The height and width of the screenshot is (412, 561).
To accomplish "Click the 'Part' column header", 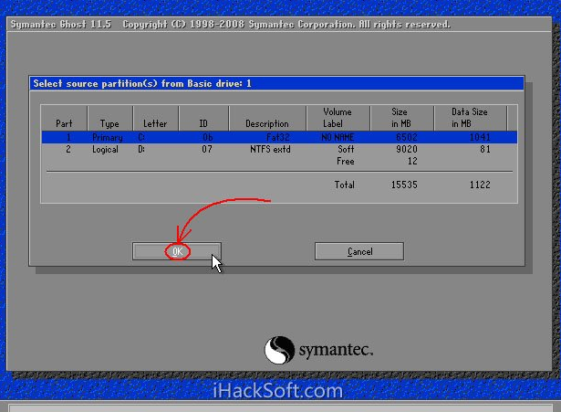I will click(64, 123).
